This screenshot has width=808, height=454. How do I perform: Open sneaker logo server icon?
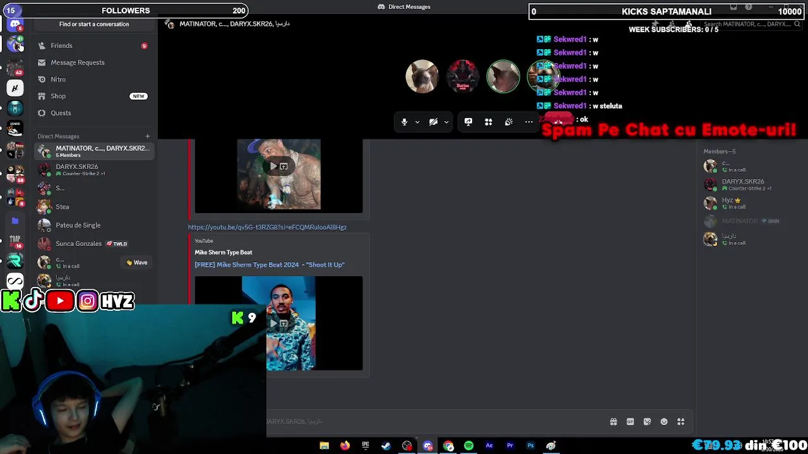click(x=15, y=129)
